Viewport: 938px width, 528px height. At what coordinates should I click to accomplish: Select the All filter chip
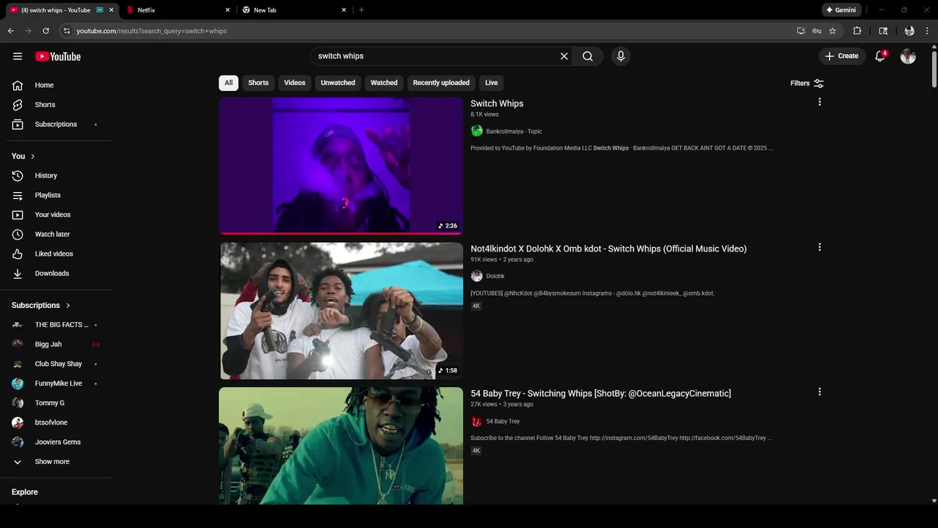pyautogui.click(x=229, y=83)
